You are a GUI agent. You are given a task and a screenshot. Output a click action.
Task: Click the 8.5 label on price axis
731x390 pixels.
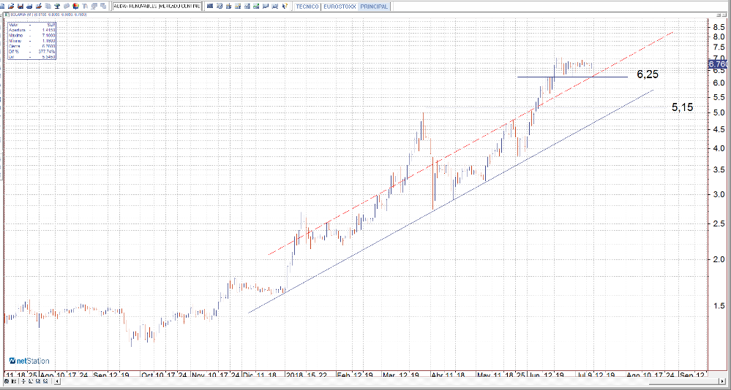(719, 28)
